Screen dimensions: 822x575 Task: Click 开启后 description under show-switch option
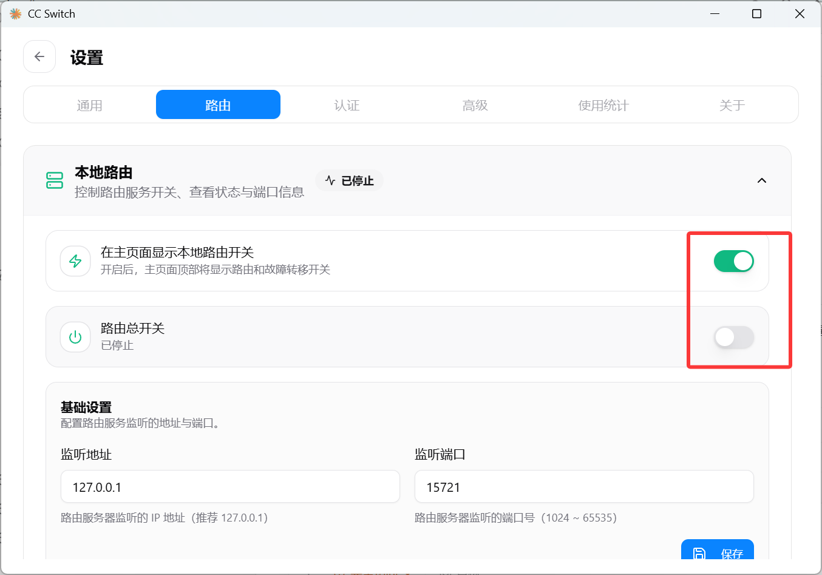[216, 270]
